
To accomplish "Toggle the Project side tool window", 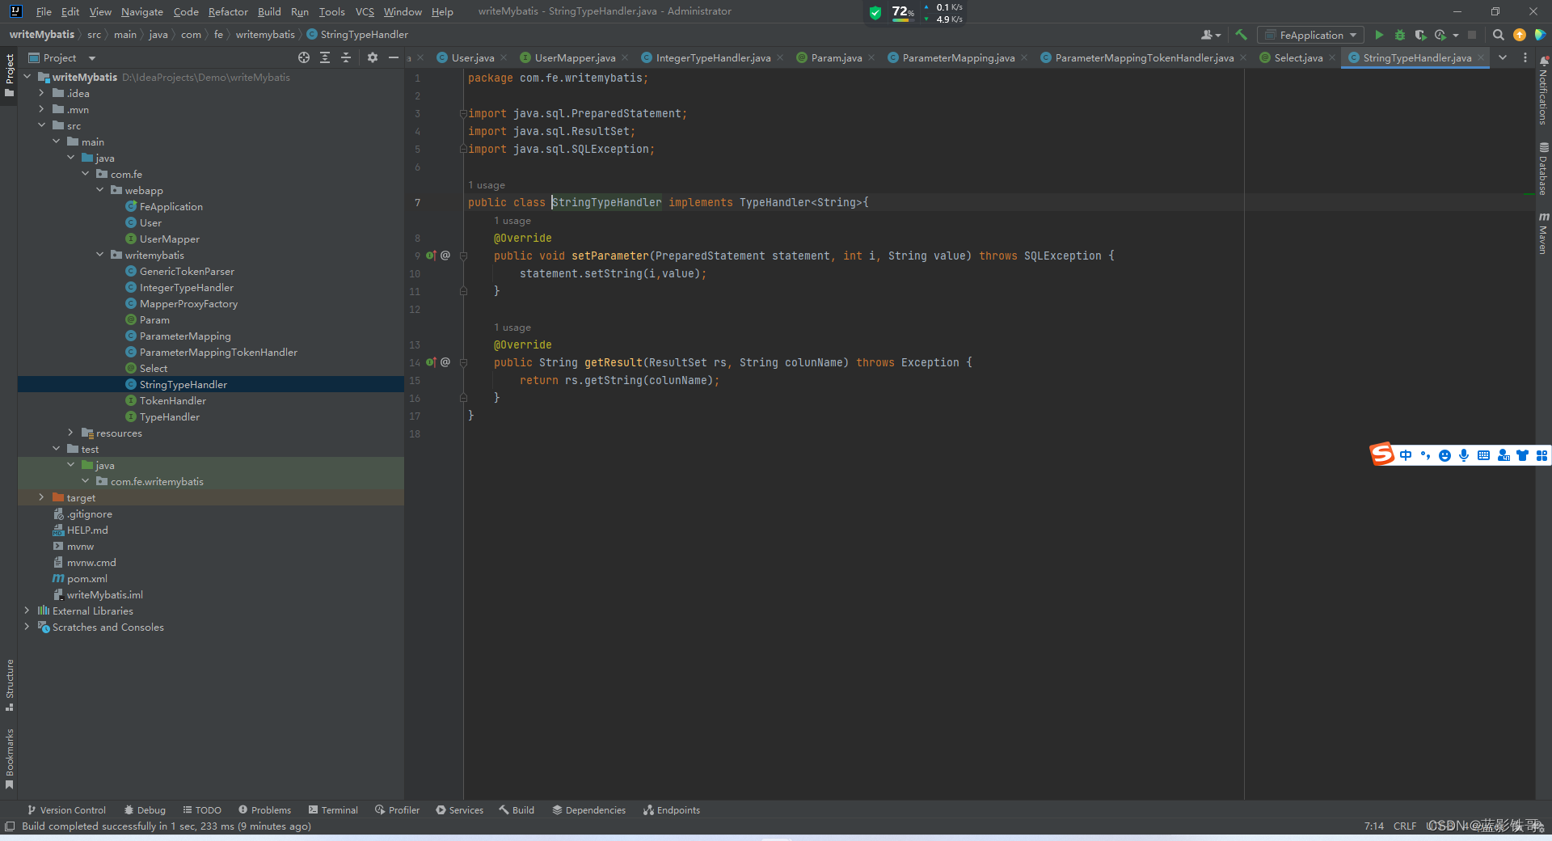I will [10, 75].
